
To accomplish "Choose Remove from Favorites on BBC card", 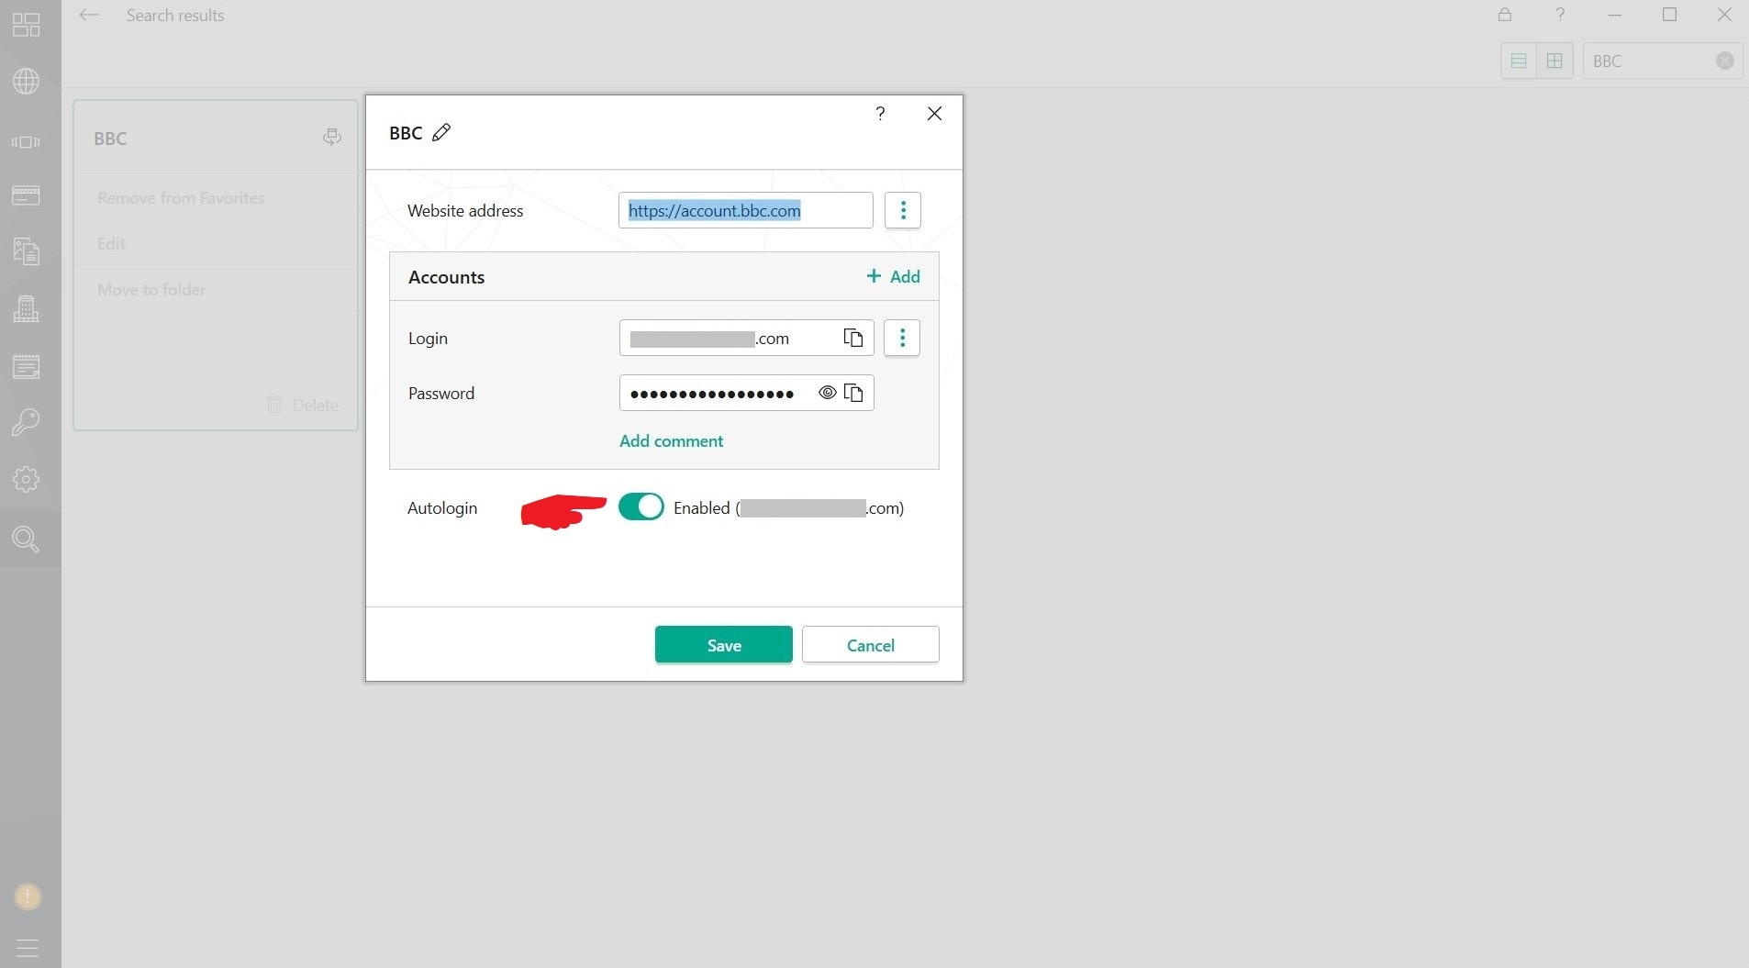I will 181,197.
